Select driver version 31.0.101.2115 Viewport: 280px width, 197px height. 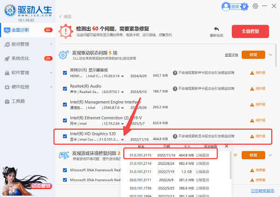pos(170,155)
